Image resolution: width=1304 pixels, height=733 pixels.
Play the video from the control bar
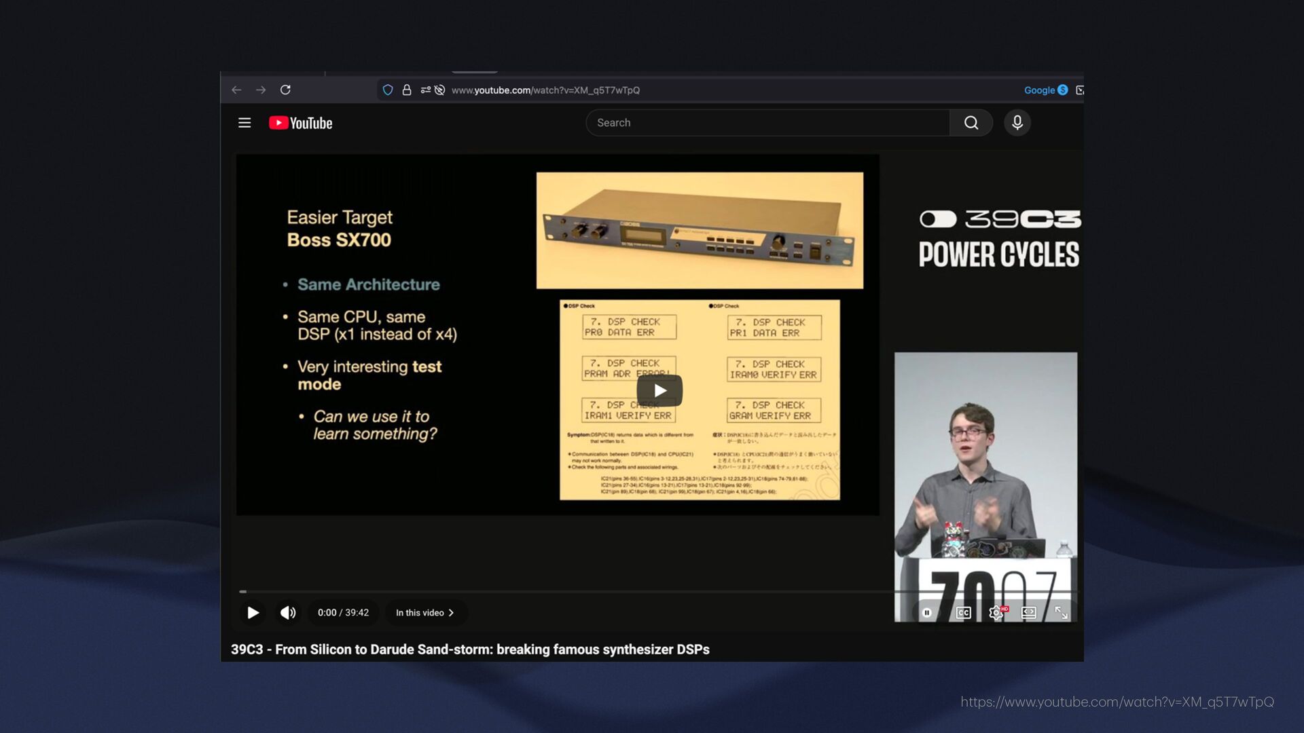click(x=253, y=613)
